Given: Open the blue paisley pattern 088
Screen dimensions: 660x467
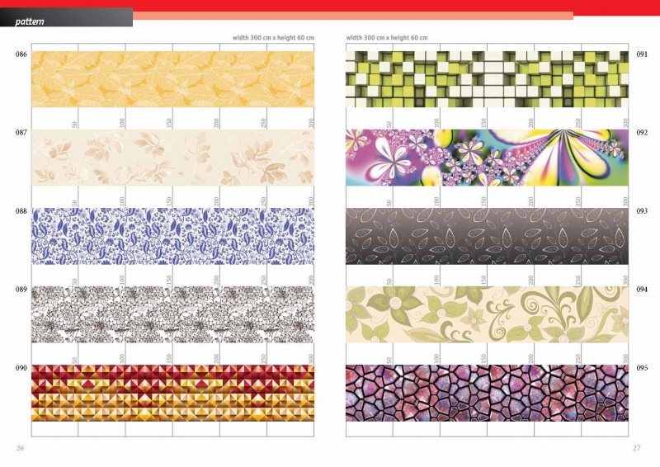Looking at the screenshot, I should point(172,235).
